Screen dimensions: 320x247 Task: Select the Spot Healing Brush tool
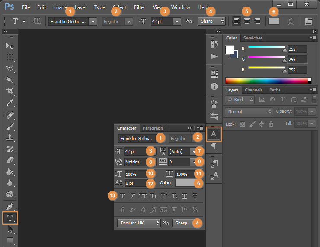[x=10, y=115]
